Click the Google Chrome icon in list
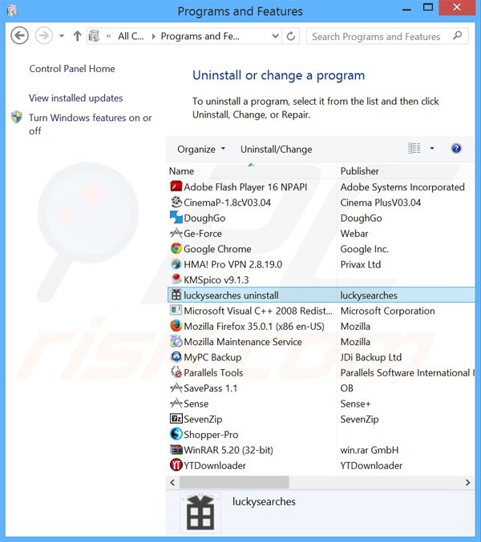 [176, 248]
